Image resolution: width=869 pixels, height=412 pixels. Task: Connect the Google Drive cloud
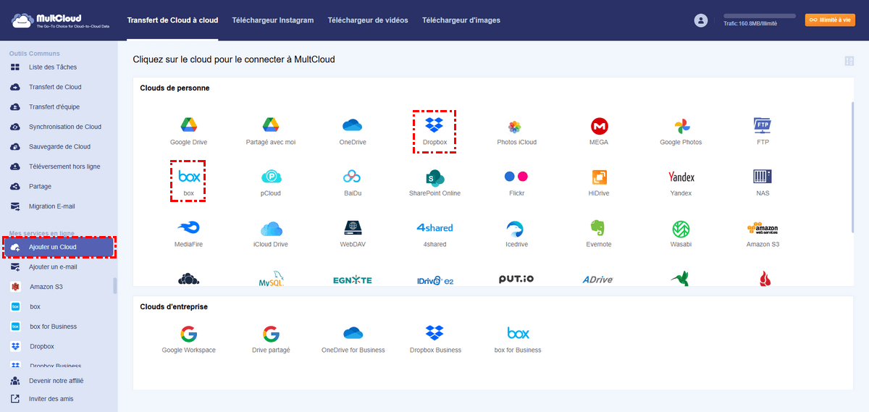(x=188, y=131)
